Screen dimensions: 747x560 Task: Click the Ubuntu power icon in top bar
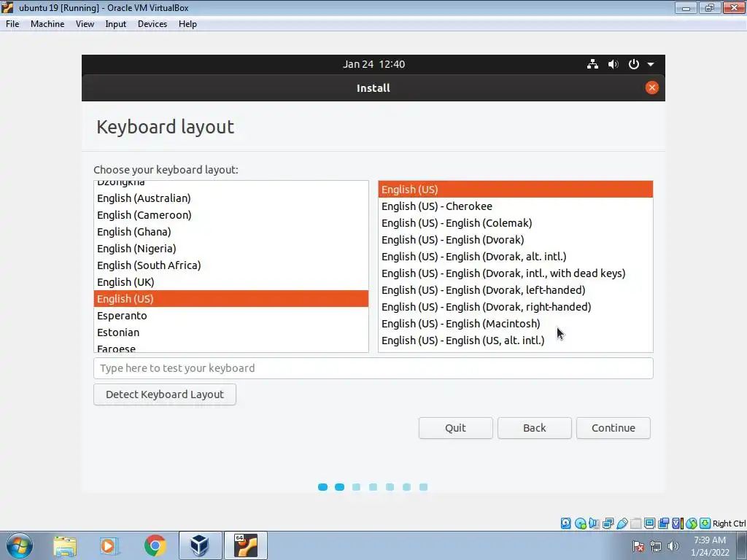click(634, 64)
